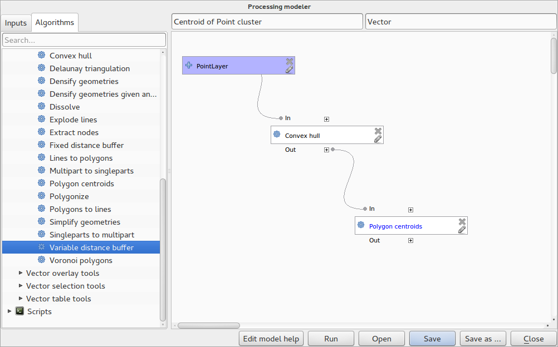Click the Edit model help button
This screenshot has height=347, width=558.
pos(271,339)
